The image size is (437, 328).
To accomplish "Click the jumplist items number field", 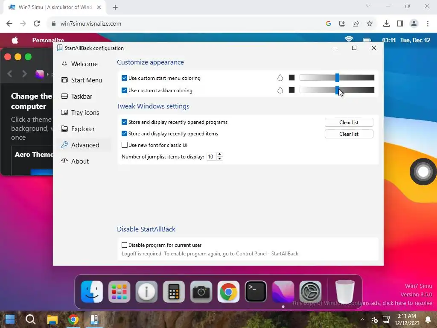I will 212,157.
